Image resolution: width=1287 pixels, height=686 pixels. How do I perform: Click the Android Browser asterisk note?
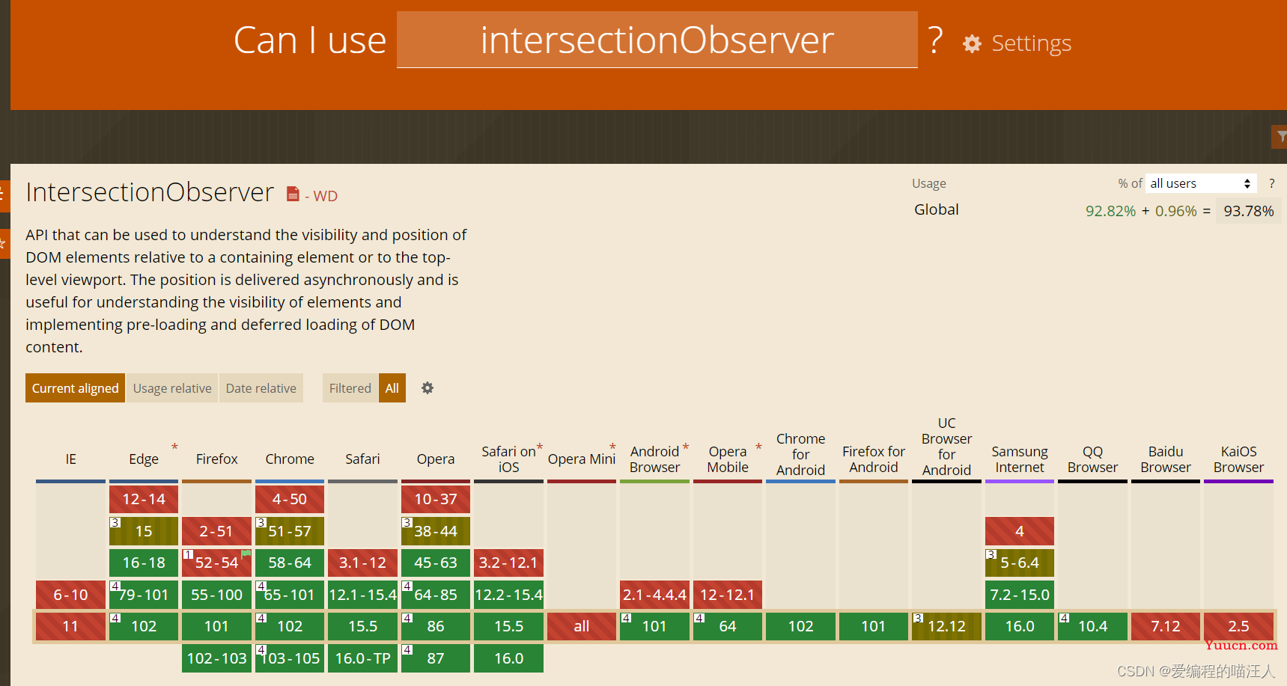point(686,447)
